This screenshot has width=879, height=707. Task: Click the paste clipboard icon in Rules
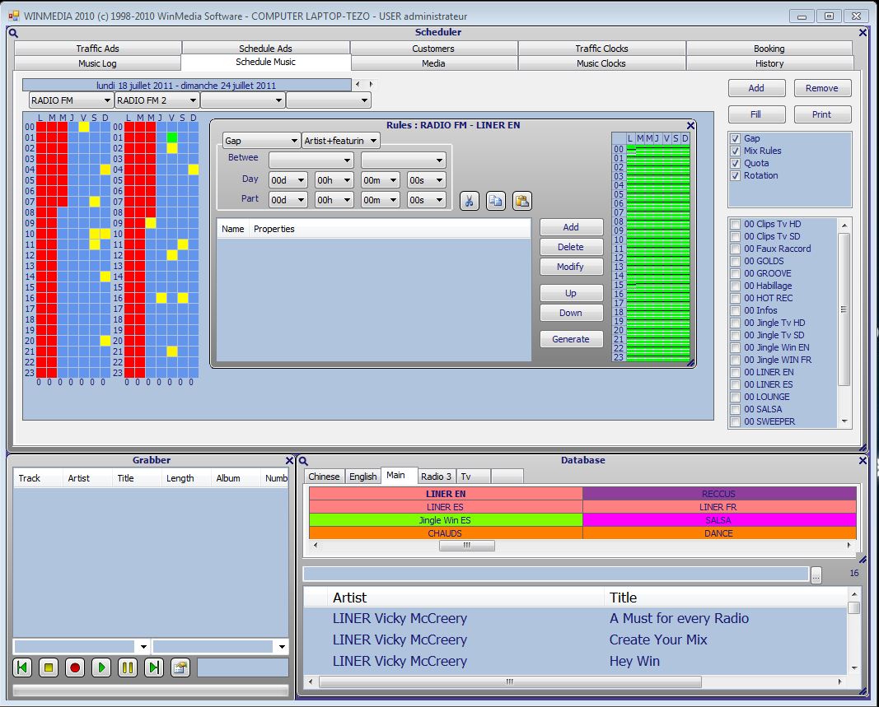pos(521,200)
